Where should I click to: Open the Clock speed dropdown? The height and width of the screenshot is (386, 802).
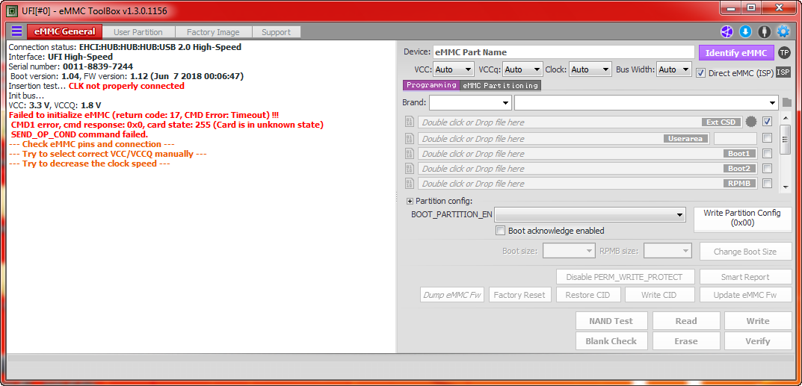tap(590, 69)
